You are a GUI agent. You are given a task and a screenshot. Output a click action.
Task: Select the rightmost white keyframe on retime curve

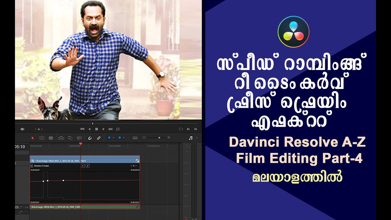pos(63,180)
